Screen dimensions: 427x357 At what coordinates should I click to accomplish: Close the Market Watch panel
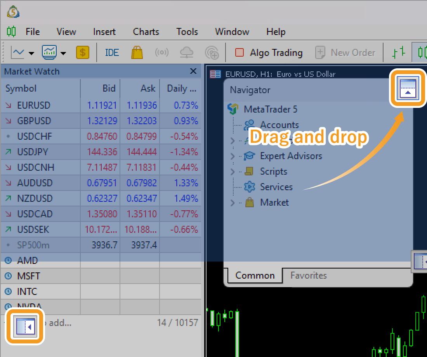[193, 71]
